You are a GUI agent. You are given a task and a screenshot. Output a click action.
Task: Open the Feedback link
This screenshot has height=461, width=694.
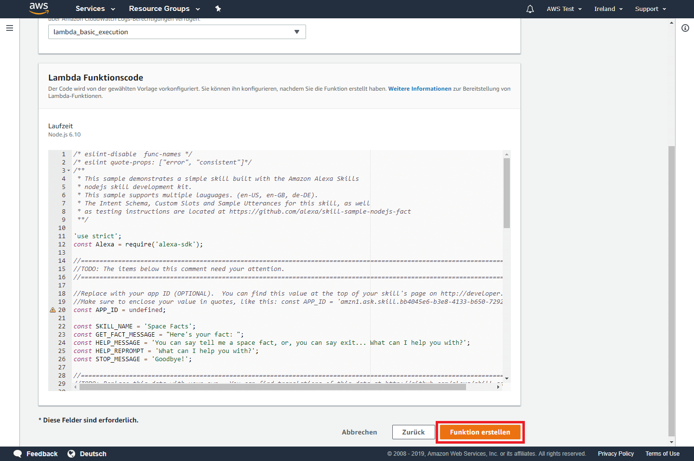point(42,454)
